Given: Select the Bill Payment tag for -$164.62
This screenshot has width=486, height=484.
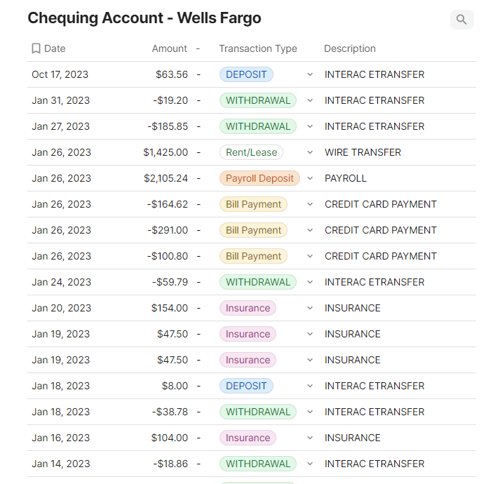Looking at the screenshot, I should click(x=253, y=204).
